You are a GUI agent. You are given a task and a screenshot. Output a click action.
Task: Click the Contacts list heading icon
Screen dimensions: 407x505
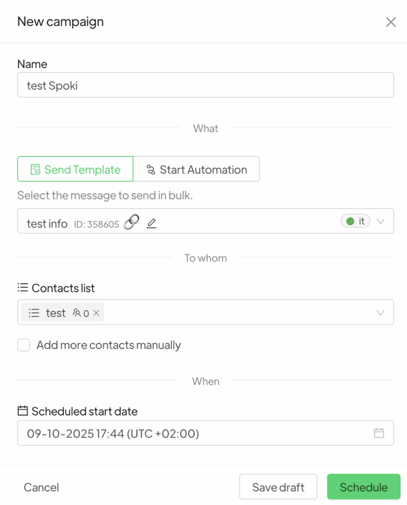(22, 288)
